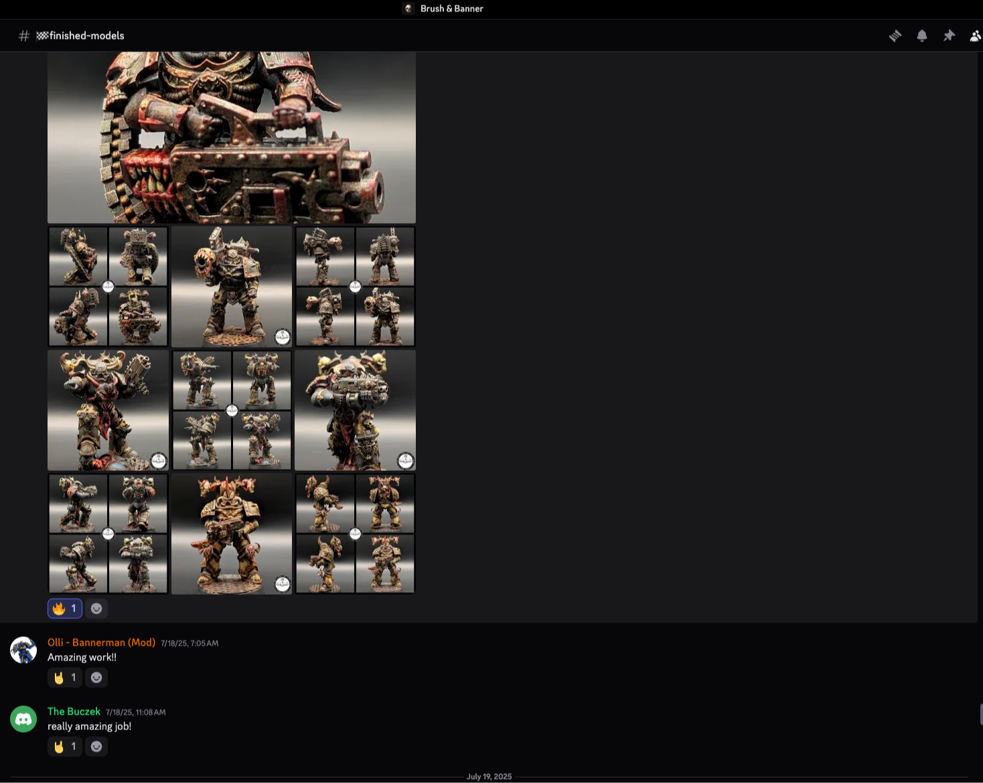Image resolution: width=983 pixels, height=783 pixels.
Task: Click the "Amazing work!!" message text
Action: pyautogui.click(x=82, y=657)
